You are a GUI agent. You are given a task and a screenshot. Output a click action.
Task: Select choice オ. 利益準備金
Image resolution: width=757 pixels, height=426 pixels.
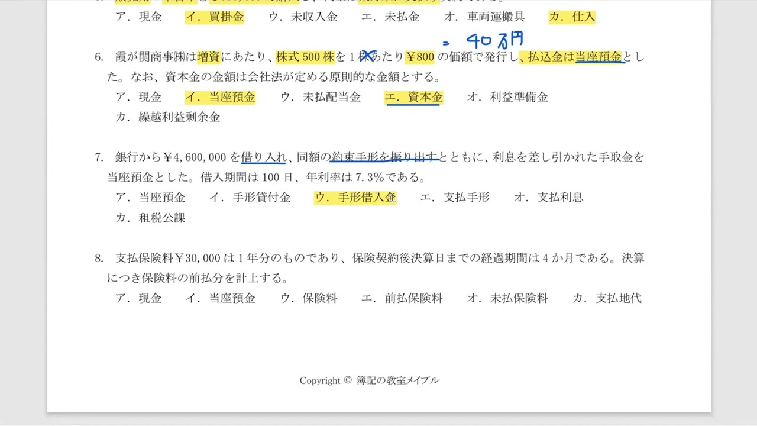point(507,97)
